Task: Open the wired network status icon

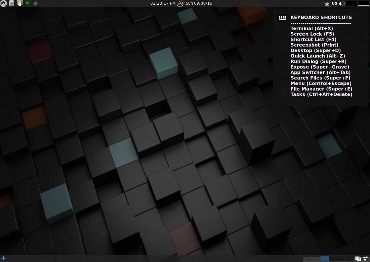Action: coord(327,3)
